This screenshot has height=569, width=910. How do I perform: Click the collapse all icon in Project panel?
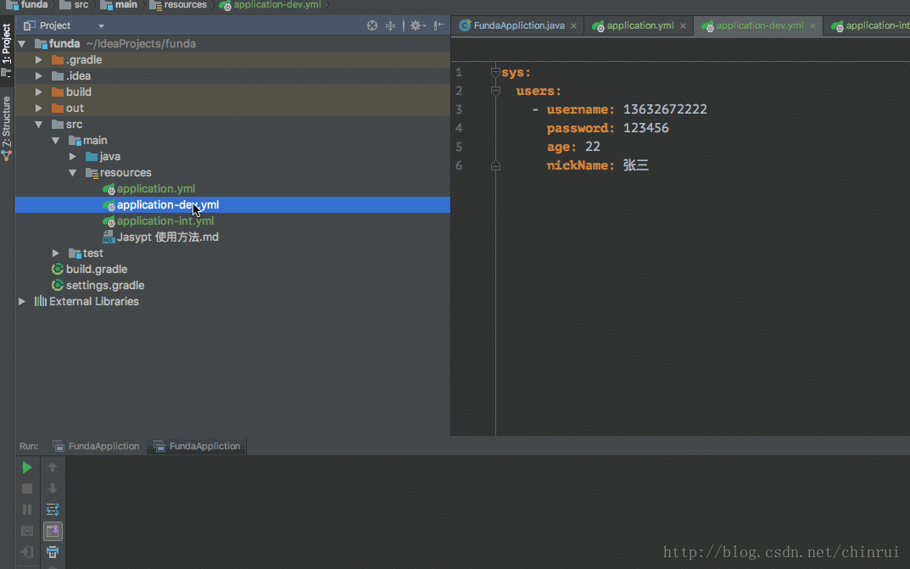click(x=391, y=26)
